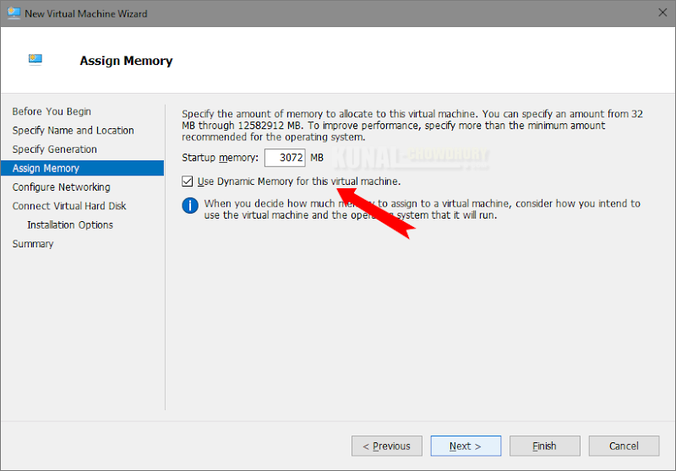Close the New Virtual Machine Wizard
Viewport: 676px width, 471px height.
coord(662,13)
